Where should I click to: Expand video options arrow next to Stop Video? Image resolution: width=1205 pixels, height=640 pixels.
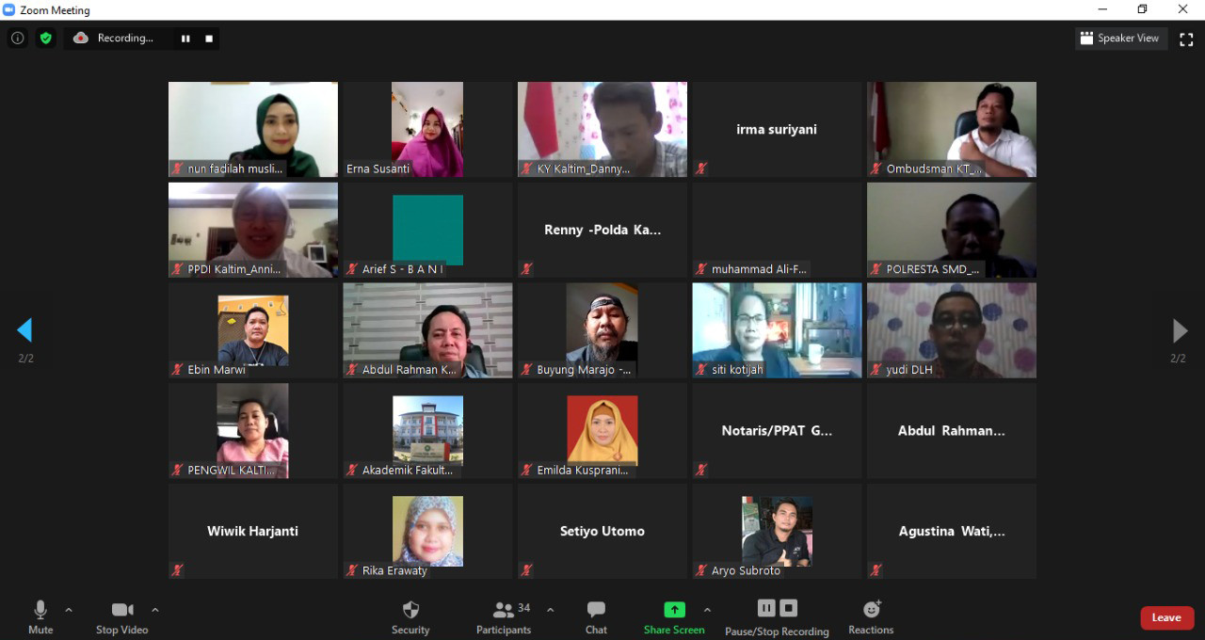coord(155,610)
